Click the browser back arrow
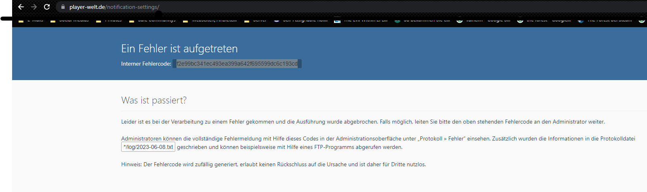Image resolution: width=647 pixels, height=192 pixels. [21, 7]
